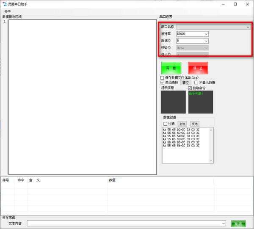
Task: Uncheck the 抽取命令 checkbox
Action: (x=190, y=88)
